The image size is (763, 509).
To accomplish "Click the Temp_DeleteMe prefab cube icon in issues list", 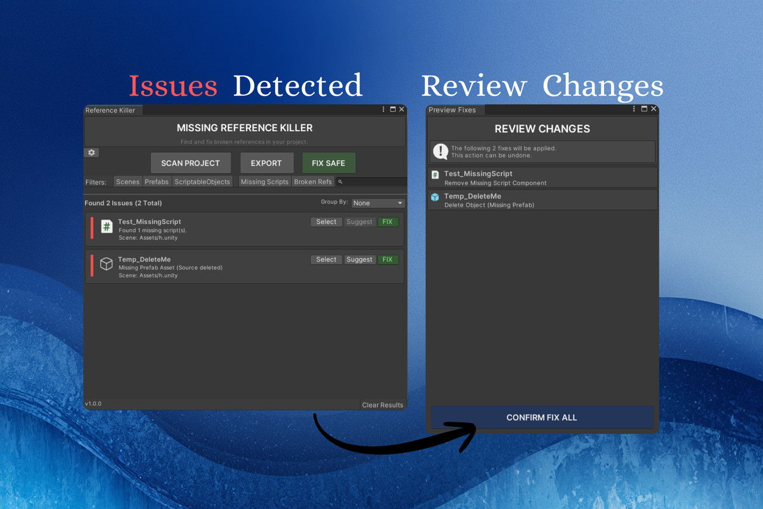I will point(107,263).
